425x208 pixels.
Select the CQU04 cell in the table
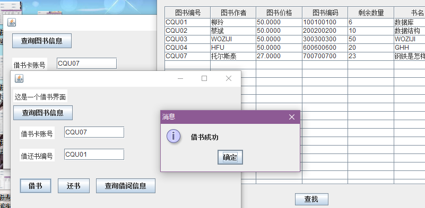[x=188, y=48]
